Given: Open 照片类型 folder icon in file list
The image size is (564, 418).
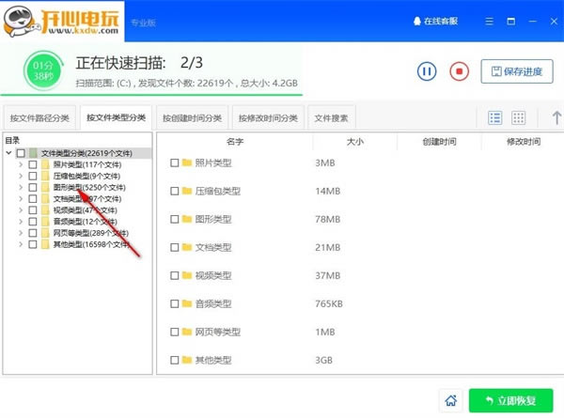Looking at the screenshot, I should click(187, 163).
